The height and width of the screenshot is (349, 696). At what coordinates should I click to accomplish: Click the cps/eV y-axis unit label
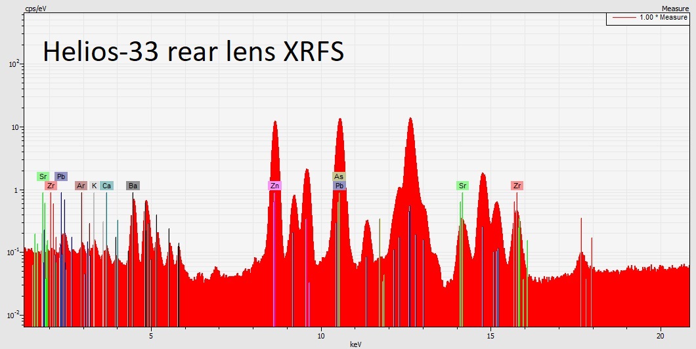[x=35, y=9]
